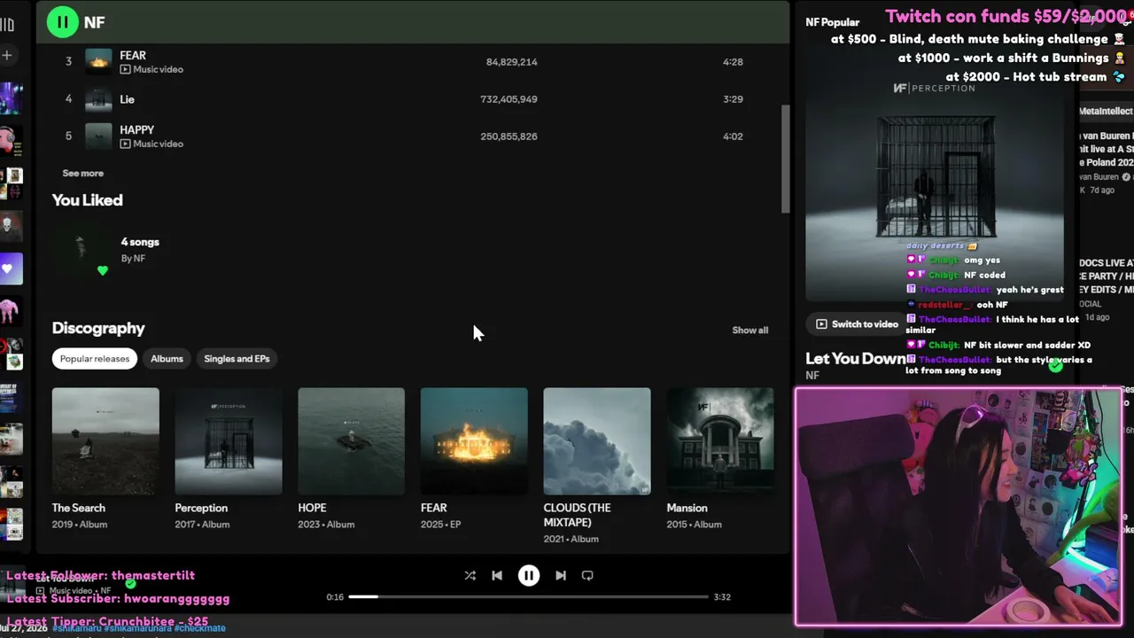Open the Mansion album cover
This screenshot has height=638, width=1134.
point(720,441)
